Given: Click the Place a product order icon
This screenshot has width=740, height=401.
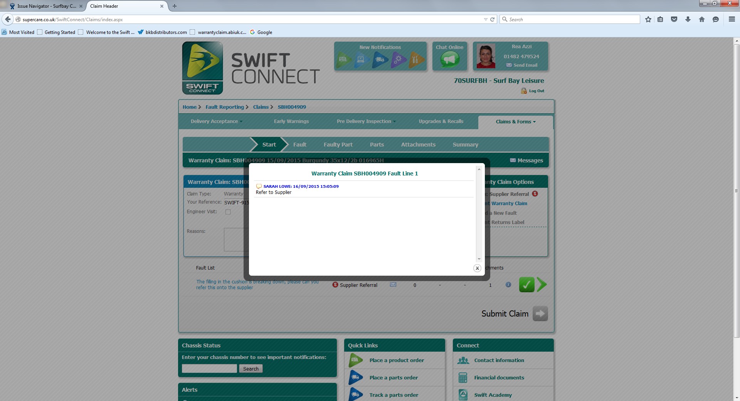Looking at the screenshot, I should [355, 361].
